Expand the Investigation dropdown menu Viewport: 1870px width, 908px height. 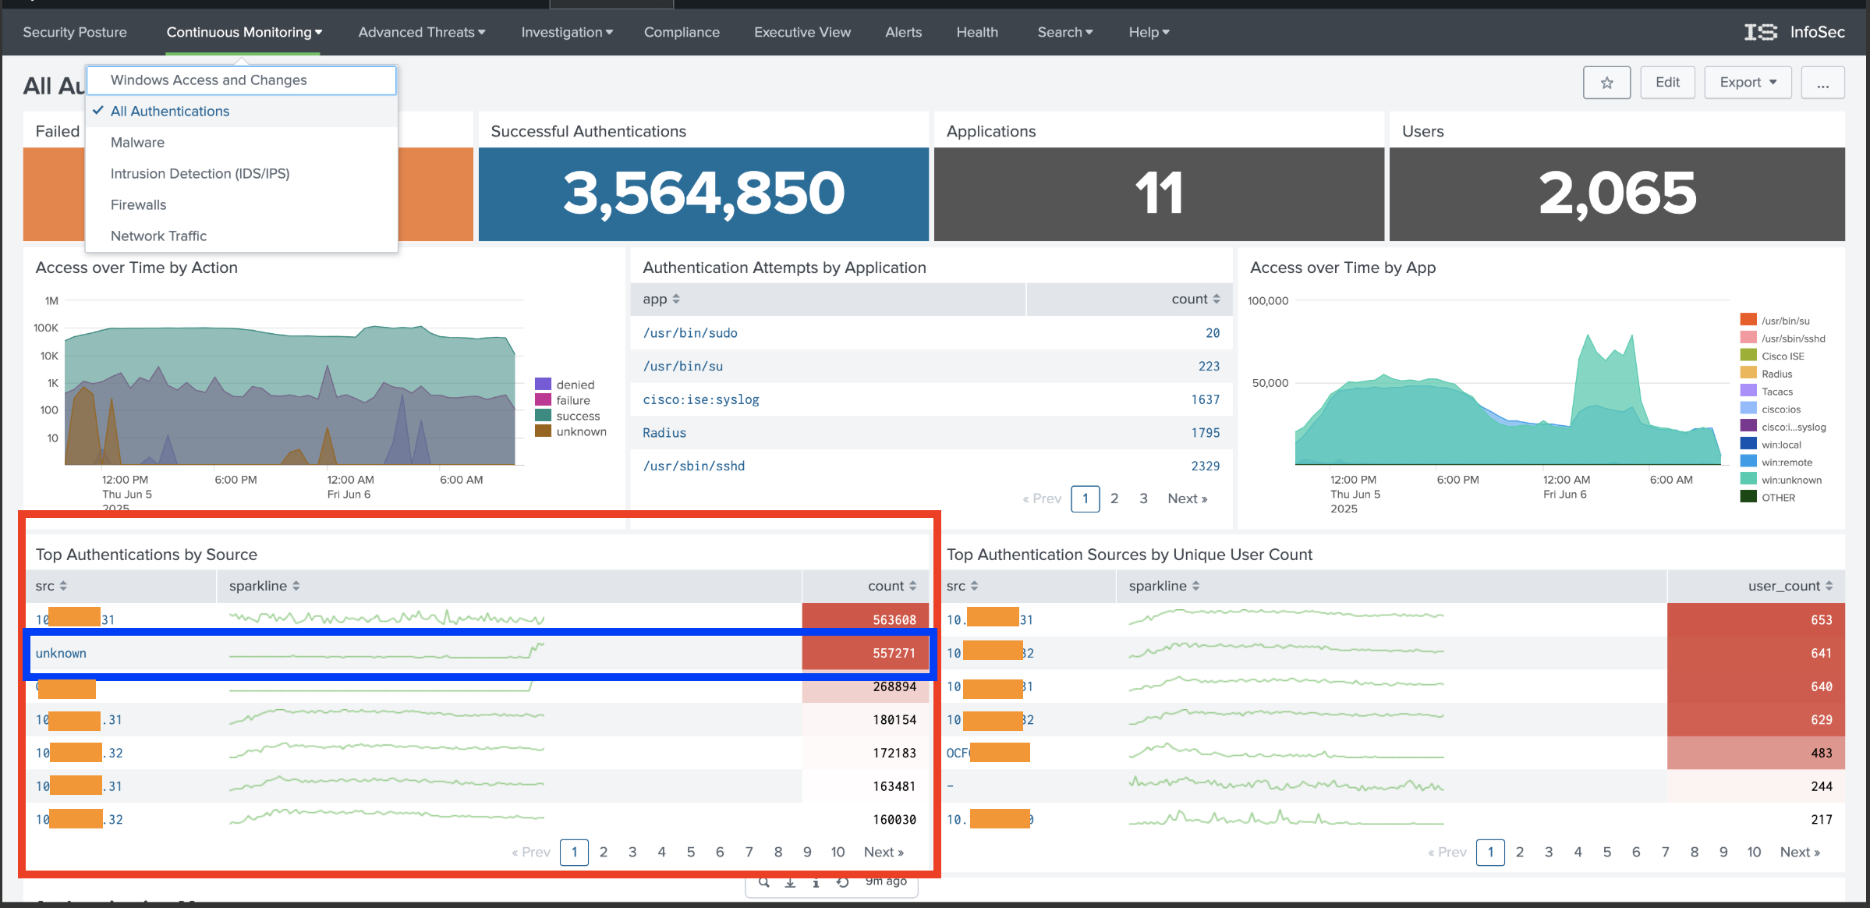(566, 32)
